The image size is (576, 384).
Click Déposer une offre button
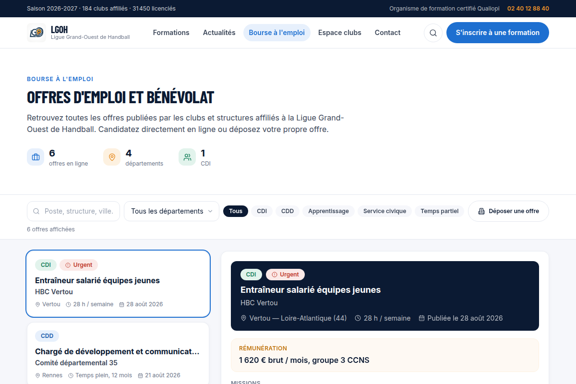point(508,211)
